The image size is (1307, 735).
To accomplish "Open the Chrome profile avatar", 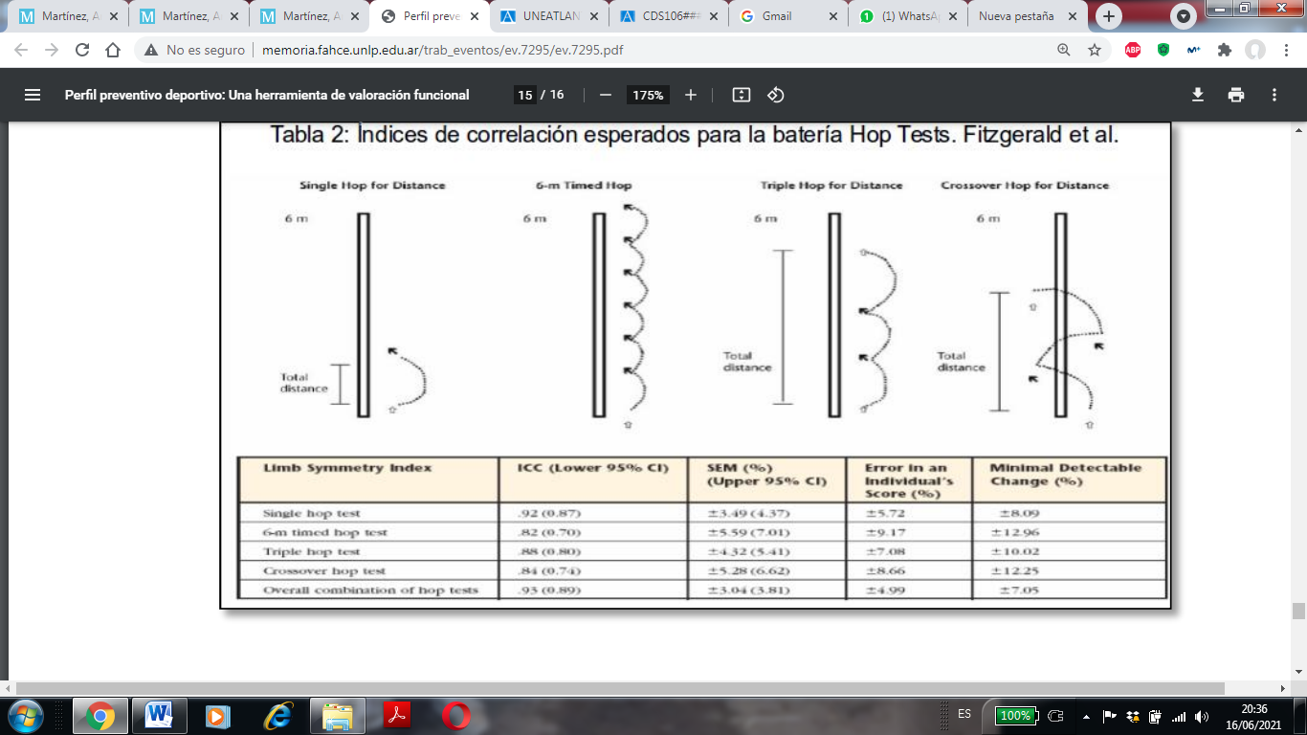I will 1254,50.
